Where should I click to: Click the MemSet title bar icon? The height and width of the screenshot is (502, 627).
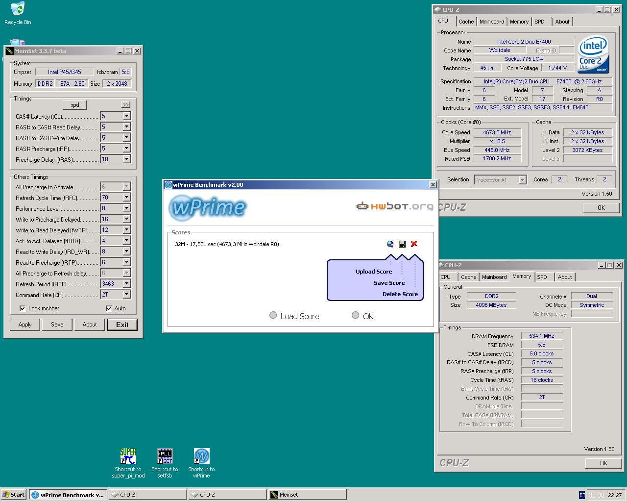click(9, 51)
